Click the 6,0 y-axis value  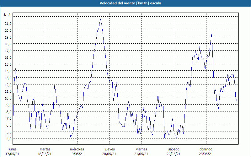9,125
